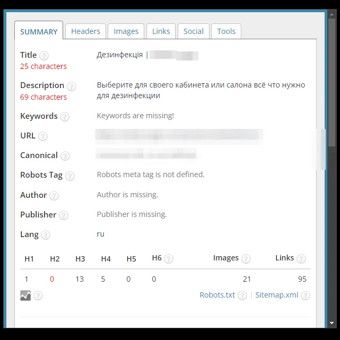
Task: Click the help icon after Sitemap.xml
Action: click(x=306, y=295)
